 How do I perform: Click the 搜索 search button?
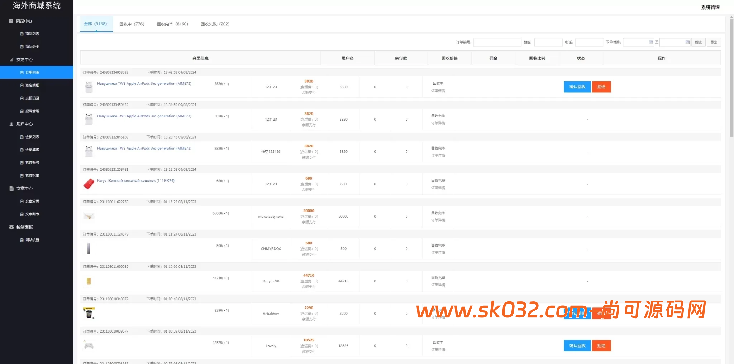pyautogui.click(x=698, y=42)
